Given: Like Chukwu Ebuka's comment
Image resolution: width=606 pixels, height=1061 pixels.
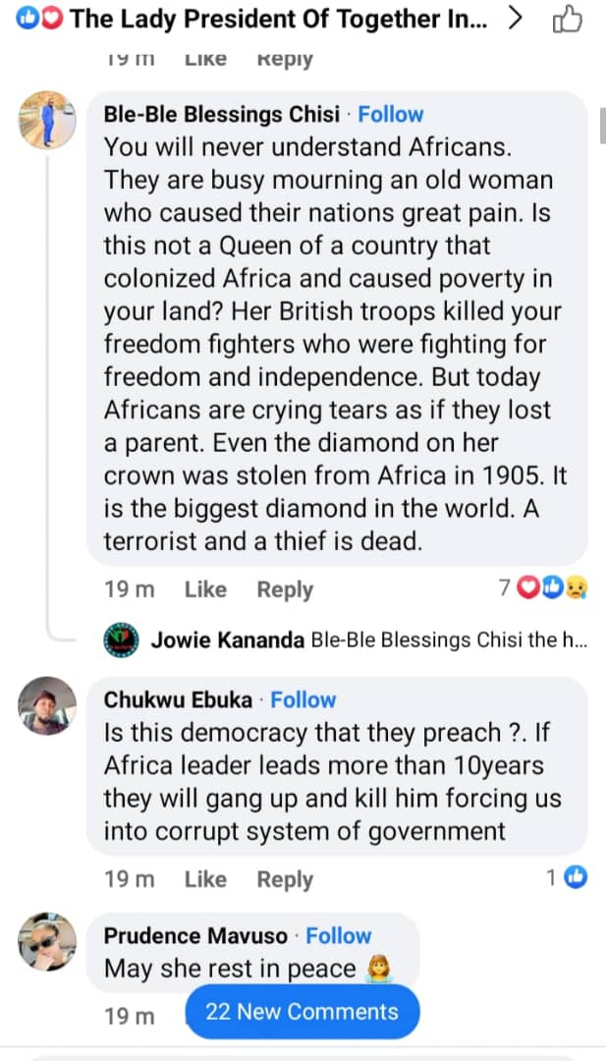Looking at the screenshot, I should 205,879.
